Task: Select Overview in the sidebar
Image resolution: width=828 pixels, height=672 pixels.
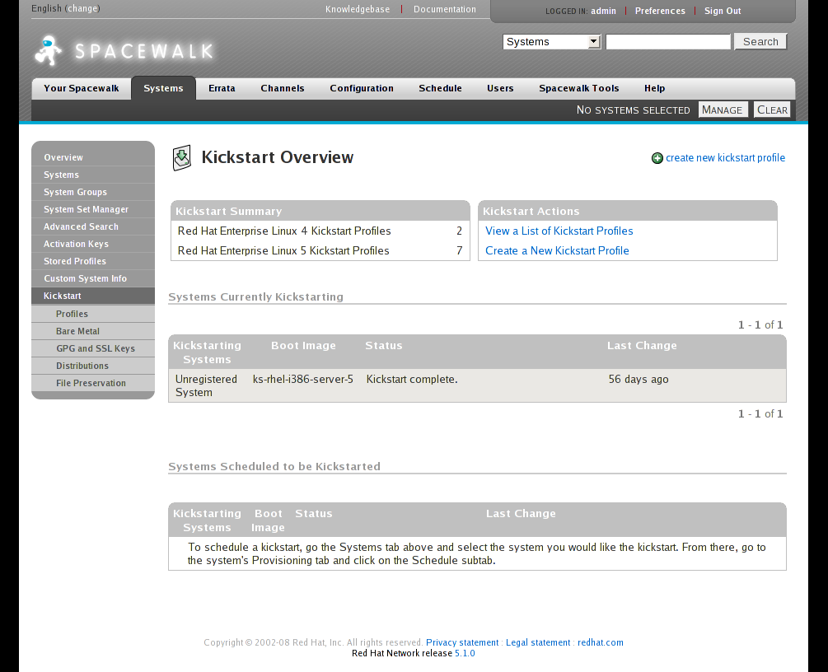Action: tap(93, 157)
